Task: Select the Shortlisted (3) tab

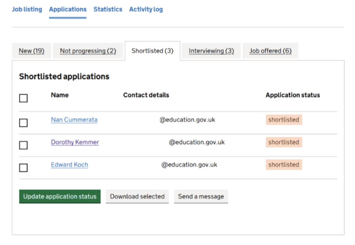Action: (152, 51)
